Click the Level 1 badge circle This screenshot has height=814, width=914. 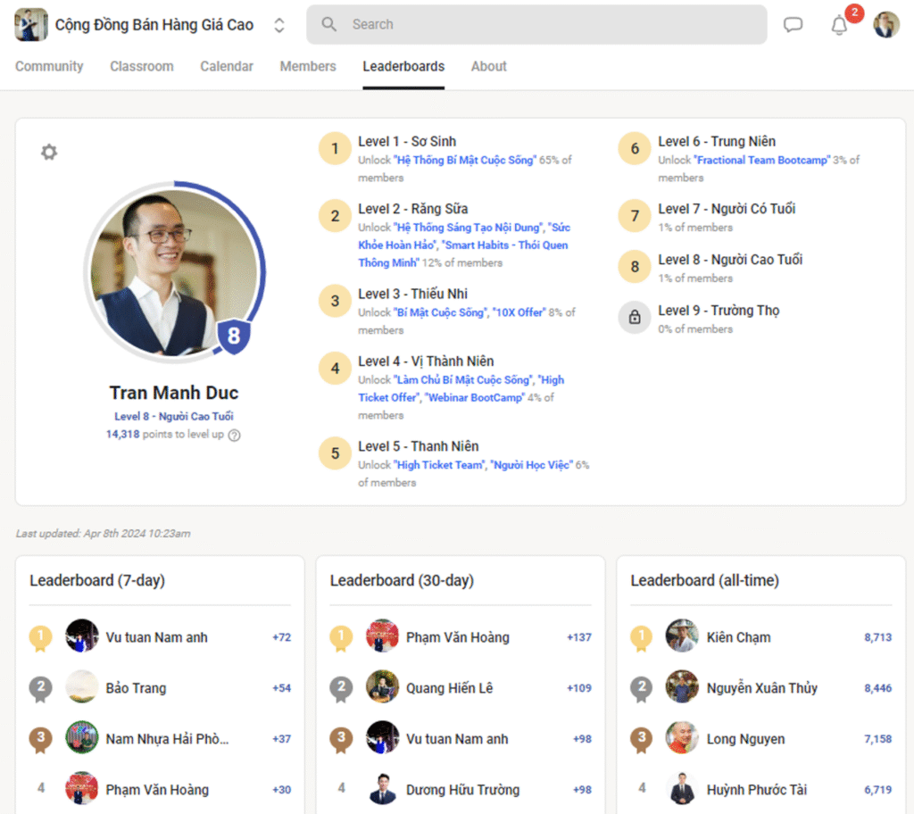click(x=336, y=149)
